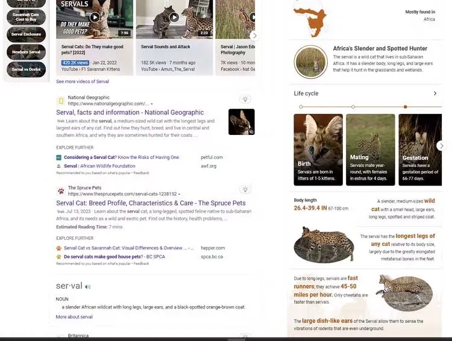This screenshot has height=341, width=452.
Task: Open the National Geographic serval thumbnail image
Action: pos(242,122)
